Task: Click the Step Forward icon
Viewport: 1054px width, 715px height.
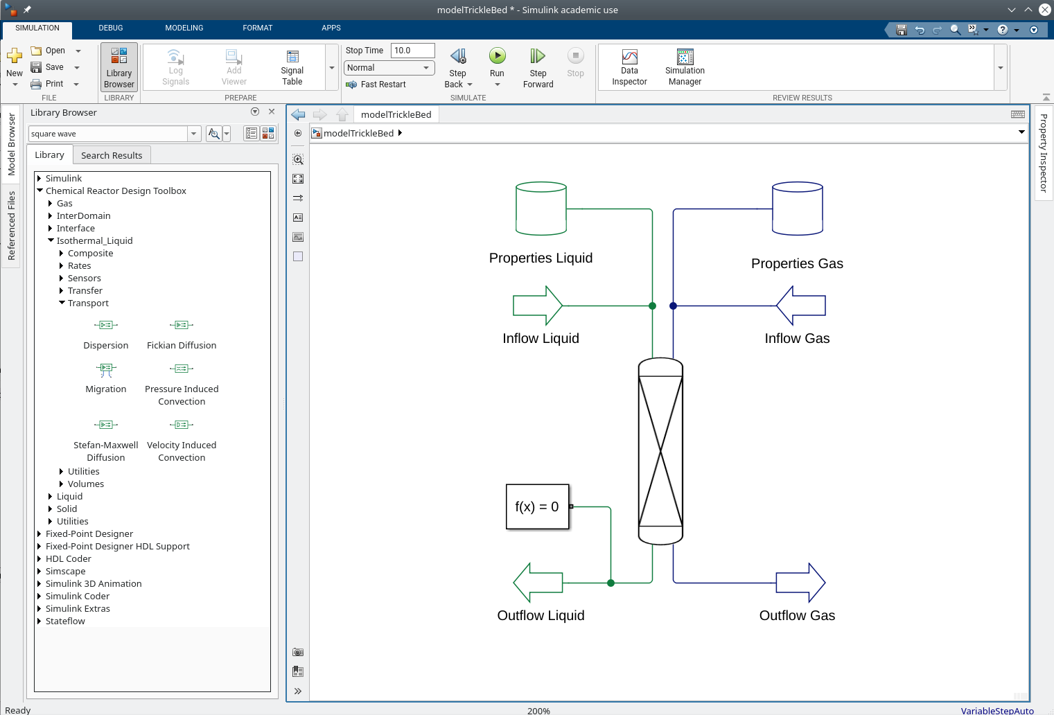Action: coord(538,56)
